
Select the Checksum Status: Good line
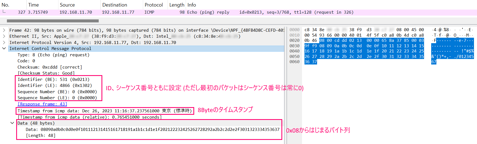pos(46,73)
